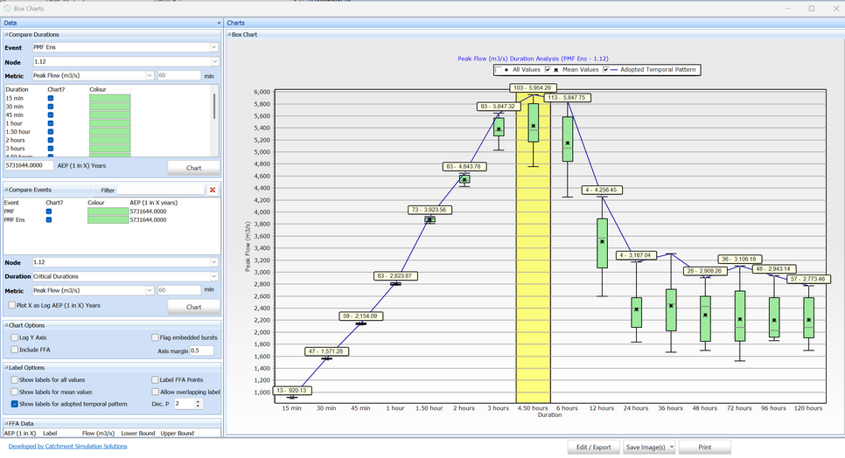Collapse the Compare Durations section icon
Viewport: 845px width, 458px height.
coord(6,35)
